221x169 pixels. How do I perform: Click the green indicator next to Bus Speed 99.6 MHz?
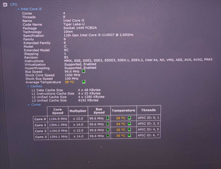tap(84, 71)
